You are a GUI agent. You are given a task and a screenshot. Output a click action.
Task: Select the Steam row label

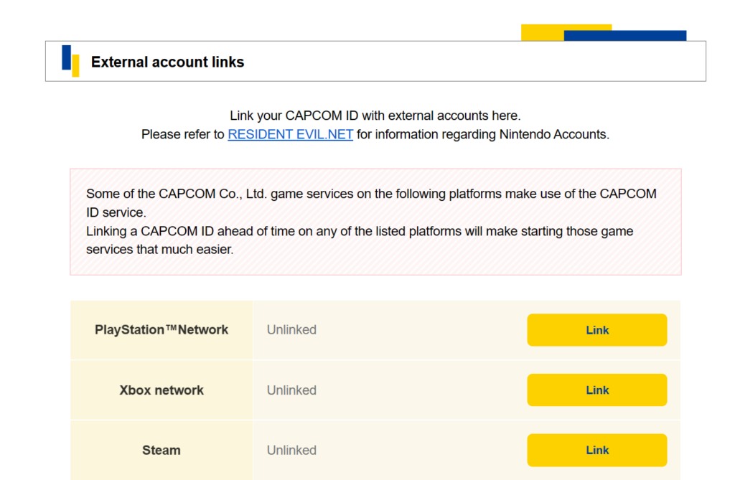pyautogui.click(x=161, y=450)
